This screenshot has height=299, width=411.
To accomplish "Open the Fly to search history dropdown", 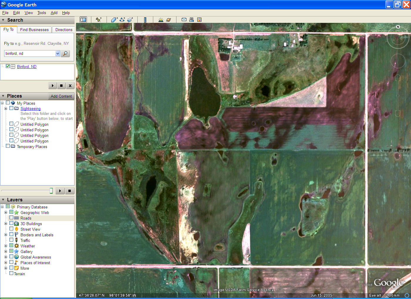I will [x=58, y=53].
